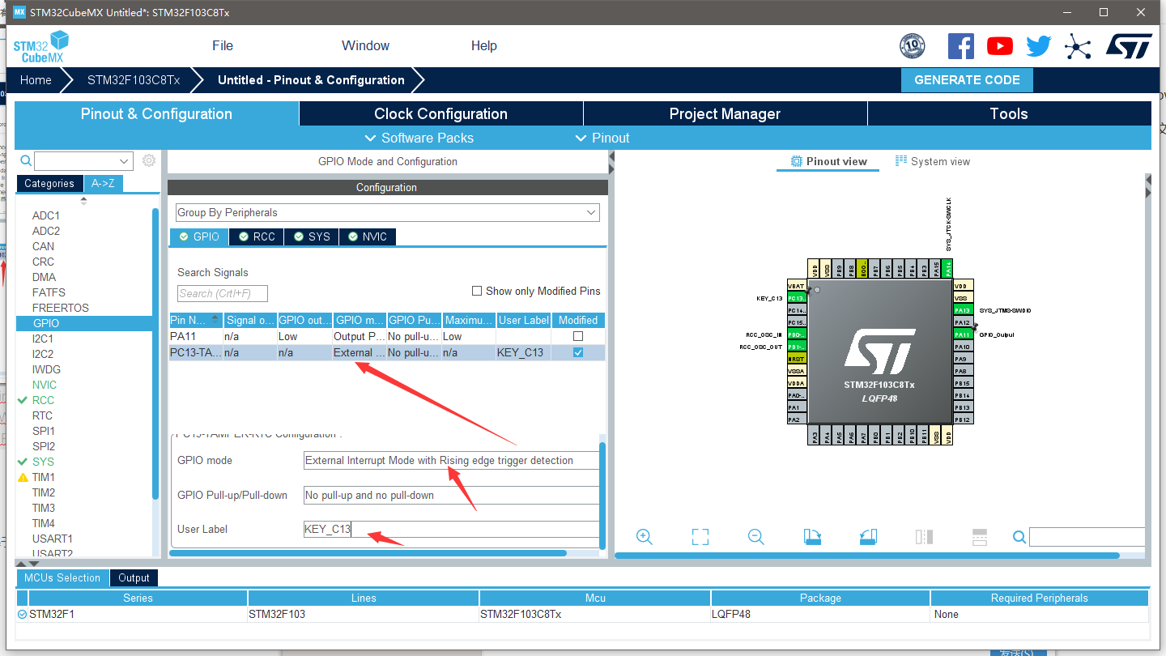The image size is (1166, 656).
Task: Open the Output tab at bottom
Action: pyautogui.click(x=134, y=577)
